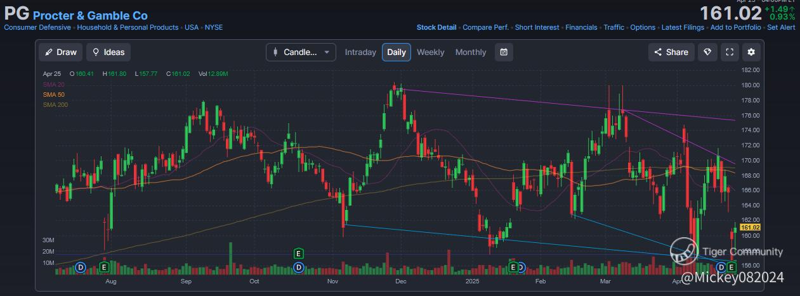This screenshot has width=800, height=296.
Task: Click the SMA 50 indicator label
Action: [53, 94]
